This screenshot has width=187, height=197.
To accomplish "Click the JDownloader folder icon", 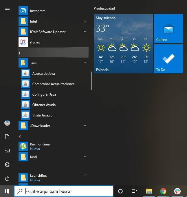I will [23, 125].
